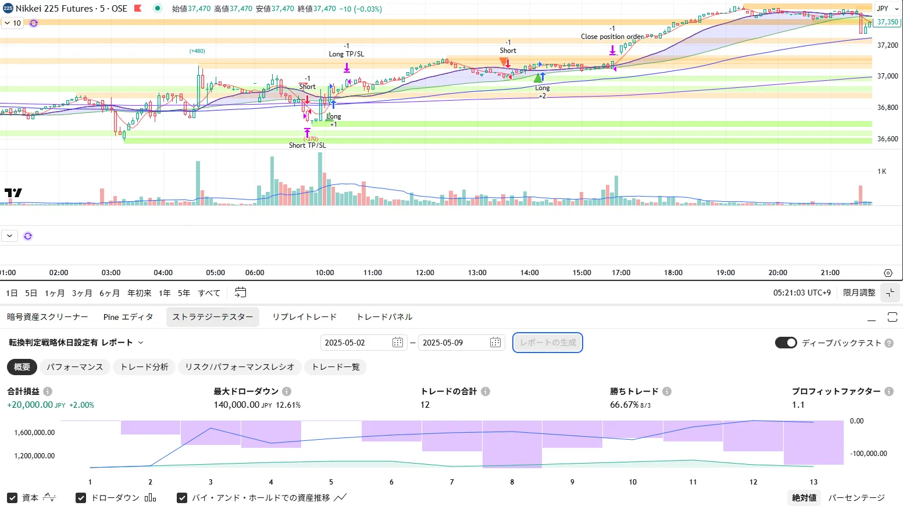Open the リスク/パフォーマンスレシオ tab
Image resolution: width=903 pixels, height=513 pixels.
[x=240, y=367]
